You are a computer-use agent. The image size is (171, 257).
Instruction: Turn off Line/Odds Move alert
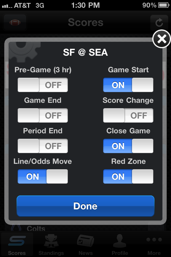tap(43, 177)
